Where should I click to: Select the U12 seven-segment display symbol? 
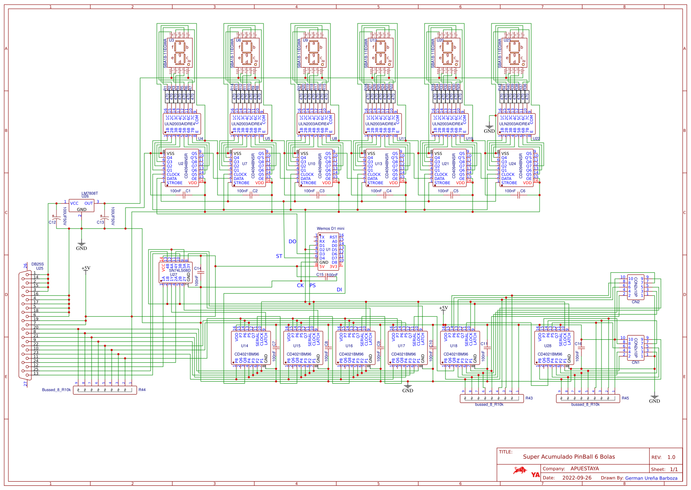point(381,53)
